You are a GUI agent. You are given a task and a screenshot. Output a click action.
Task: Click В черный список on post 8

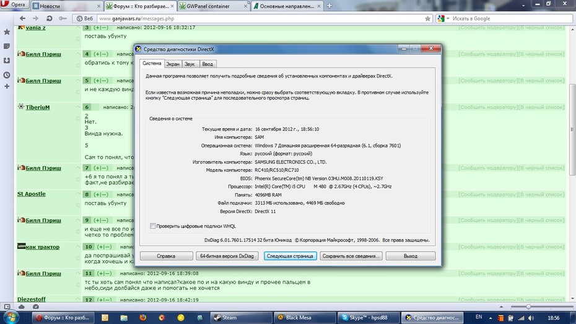pos(541,195)
